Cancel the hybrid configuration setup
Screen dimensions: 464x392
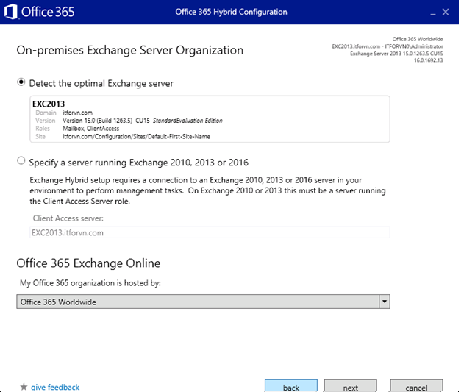(x=416, y=387)
